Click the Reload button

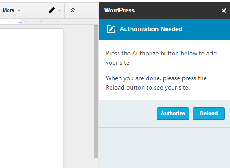pos(209,113)
